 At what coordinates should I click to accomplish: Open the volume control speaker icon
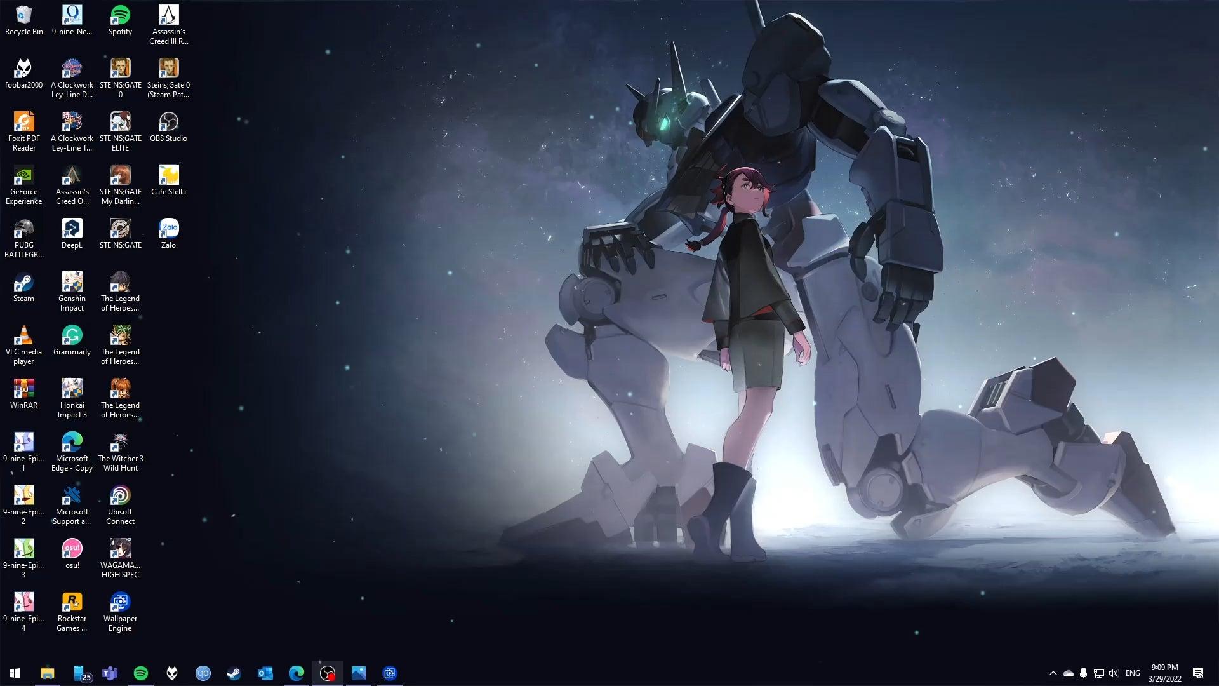point(1114,673)
